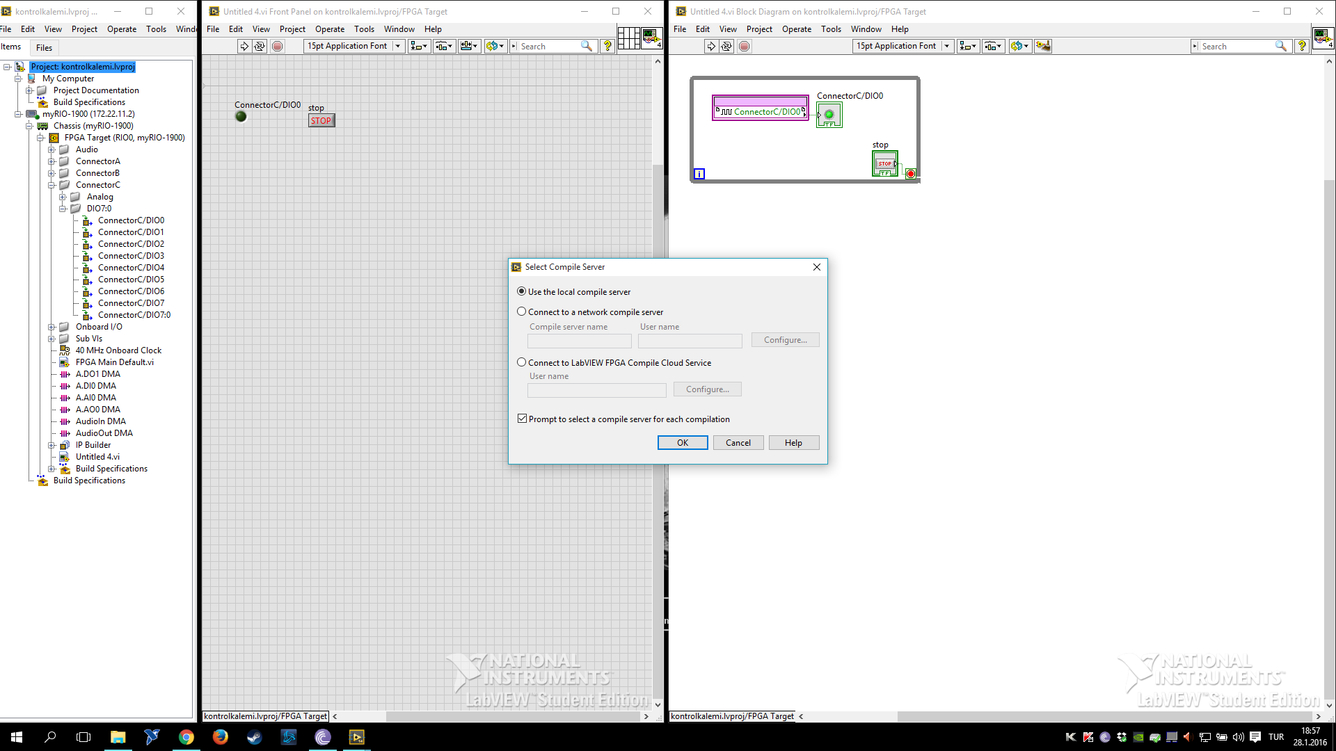The image size is (1336, 751).
Task: Click Run Continuously in Block Diagram toolbar
Action: point(726,46)
